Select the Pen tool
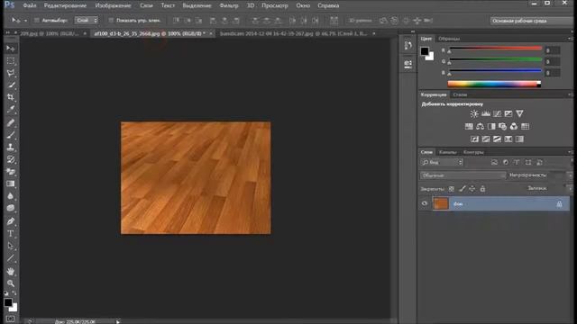This screenshot has height=324, width=577. coord(10,221)
